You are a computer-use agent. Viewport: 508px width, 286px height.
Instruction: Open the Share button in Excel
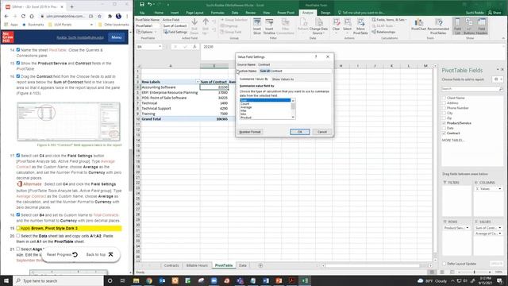[x=495, y=13]
